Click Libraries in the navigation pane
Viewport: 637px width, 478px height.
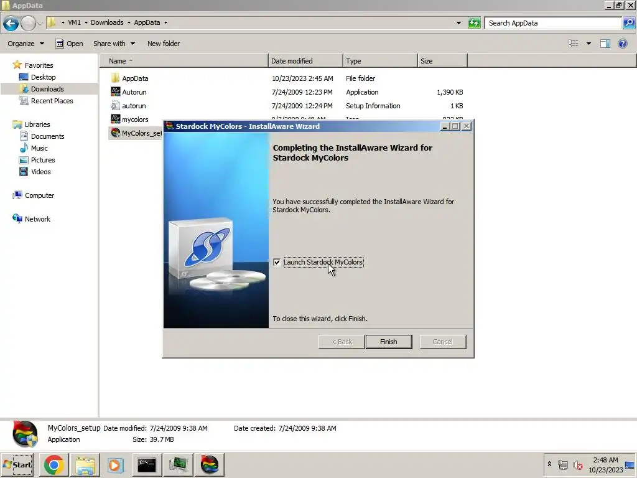[37, 124]
